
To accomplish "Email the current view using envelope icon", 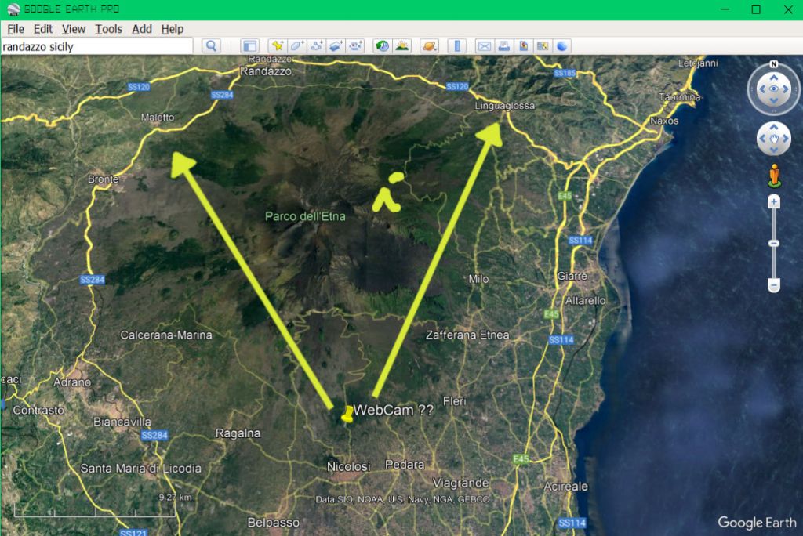I will 485,46.
